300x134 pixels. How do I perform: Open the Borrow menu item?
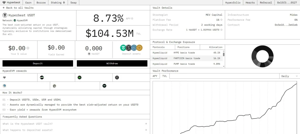(x=41, y=2)
